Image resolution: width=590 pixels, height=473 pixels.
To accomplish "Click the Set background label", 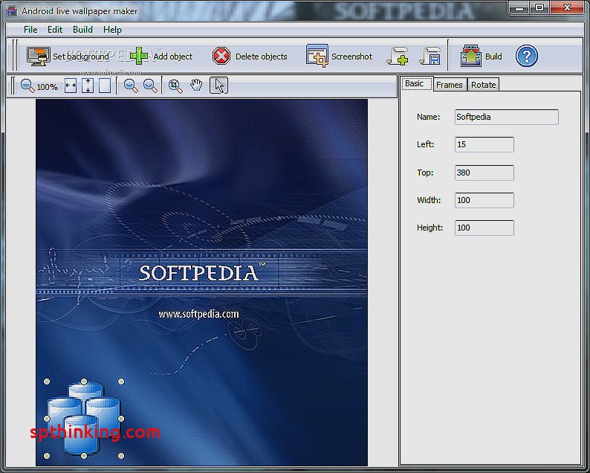I will (81, 57).
